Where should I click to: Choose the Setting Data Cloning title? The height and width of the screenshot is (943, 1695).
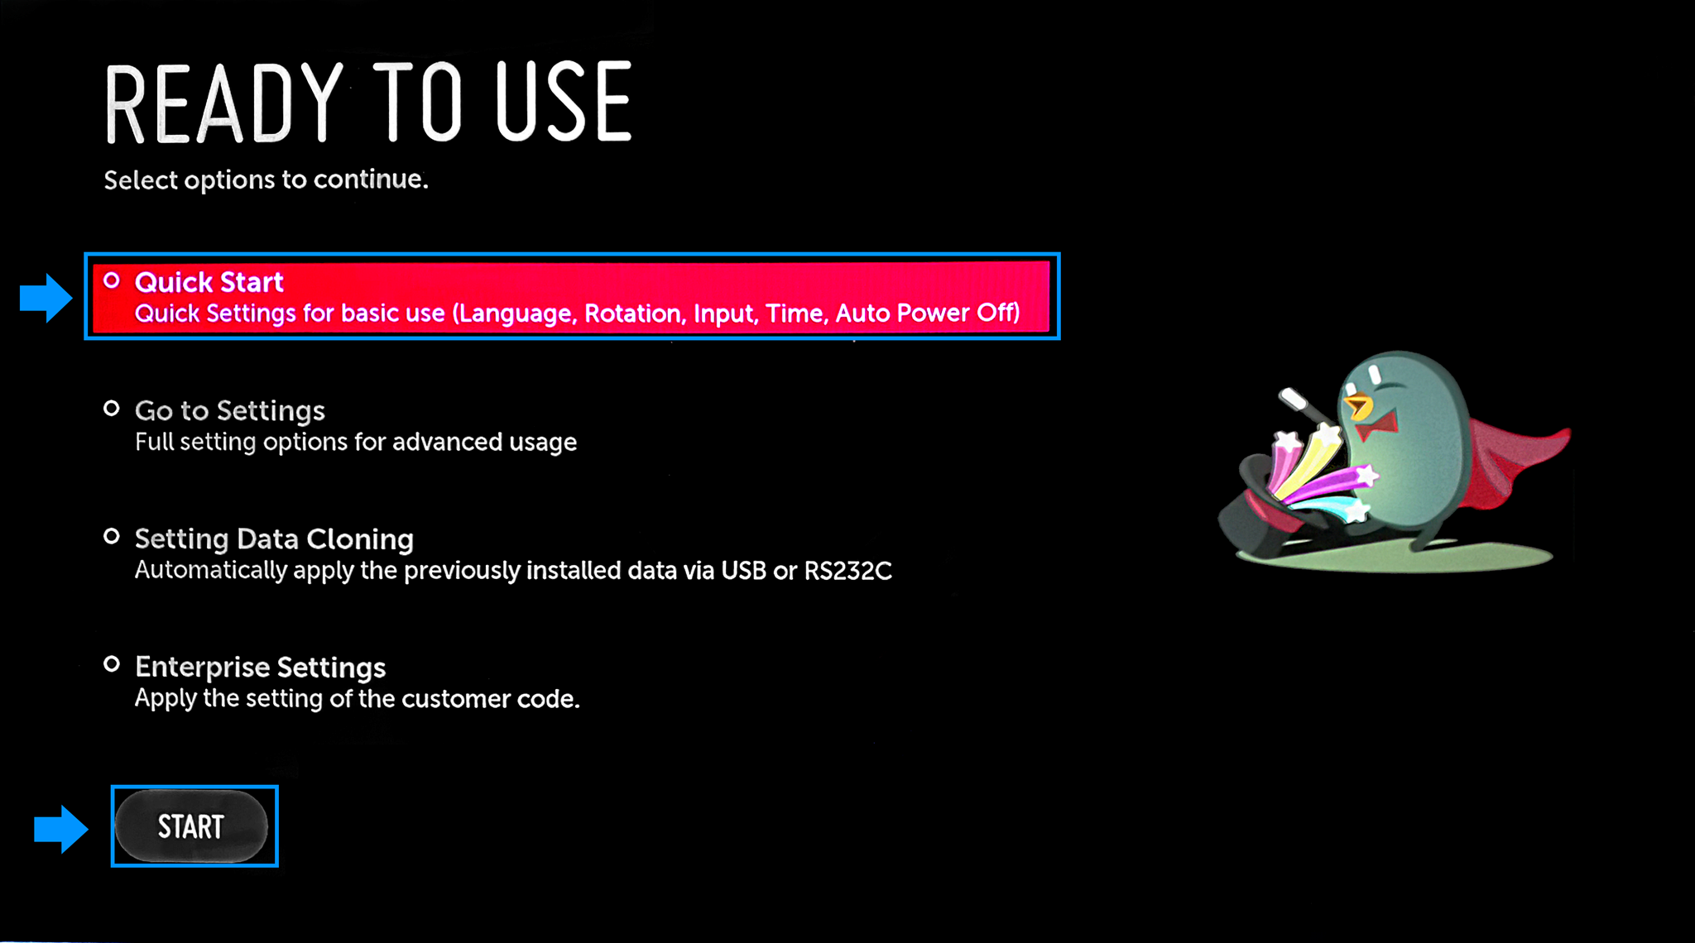(x=274, y=539)
